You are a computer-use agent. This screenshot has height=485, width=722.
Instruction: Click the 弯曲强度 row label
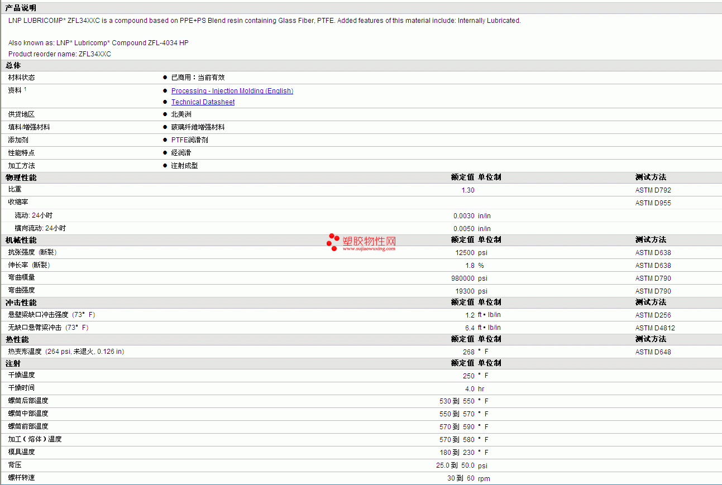click(x=21, y=290)
